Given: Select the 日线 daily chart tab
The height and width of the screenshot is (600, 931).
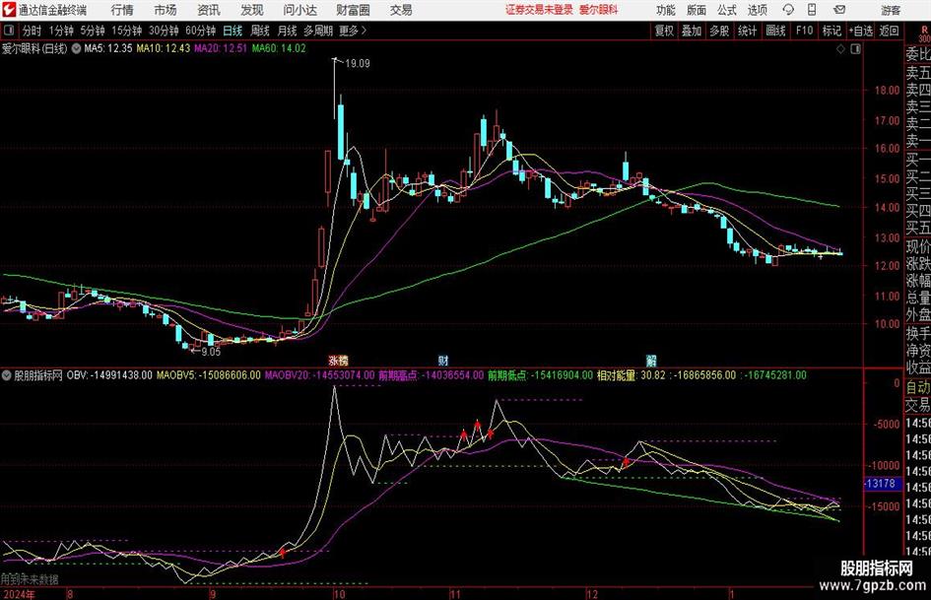Looking at the screenshot, I should click(x=233, y=31).
